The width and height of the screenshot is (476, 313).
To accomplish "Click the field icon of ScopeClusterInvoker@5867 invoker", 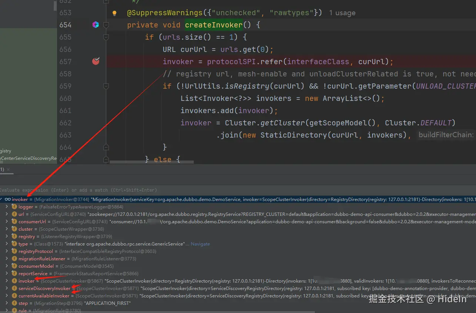I will pyautogui.click(x=14, y=281).
